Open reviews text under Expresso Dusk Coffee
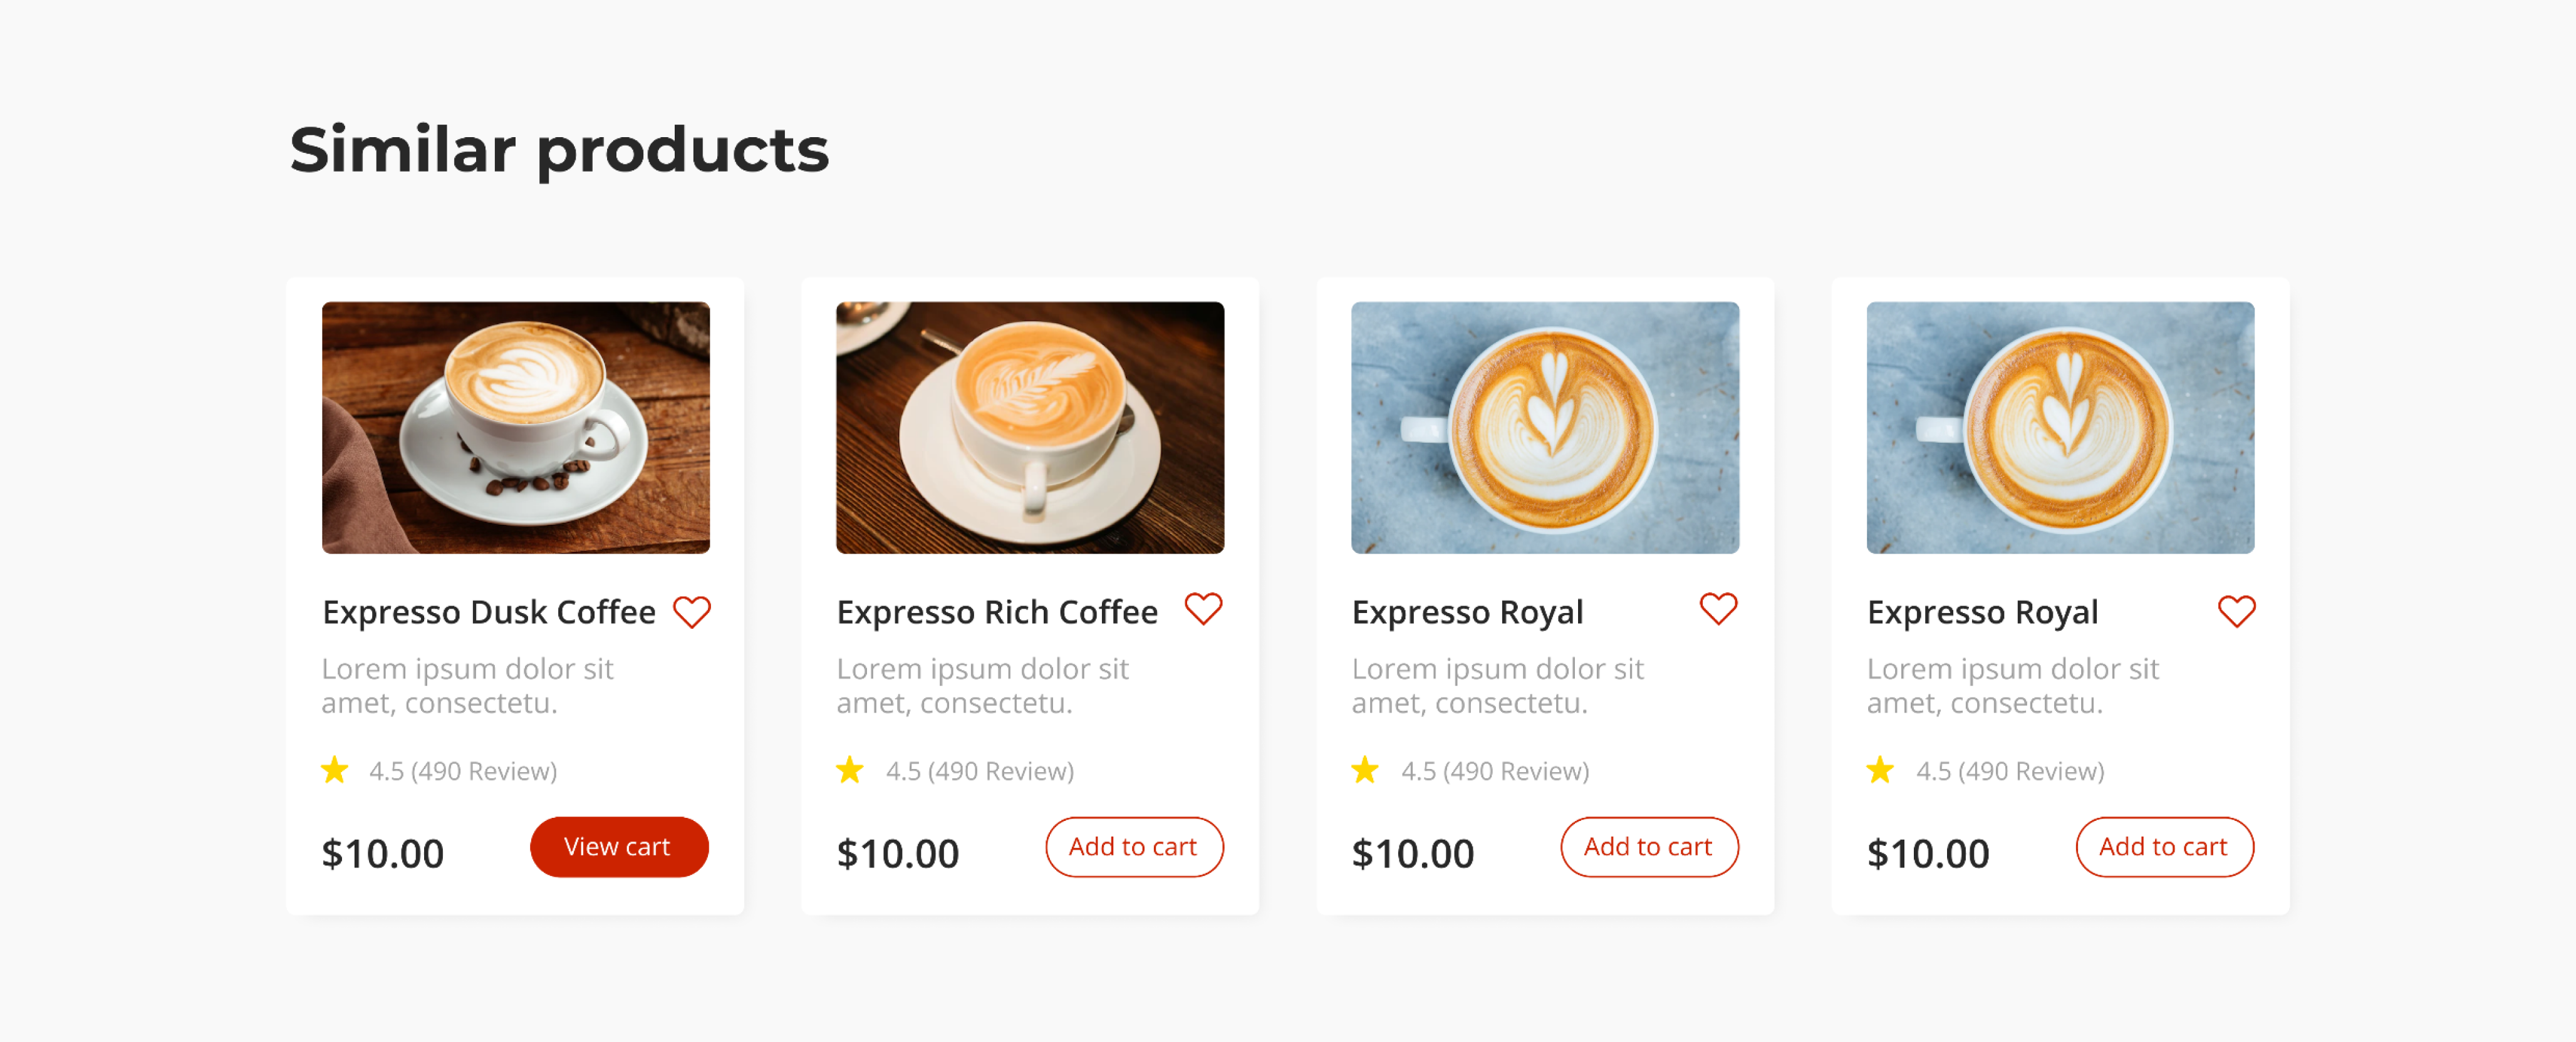Screen dimensions: 2576x1042 click(x=463, y=771)
